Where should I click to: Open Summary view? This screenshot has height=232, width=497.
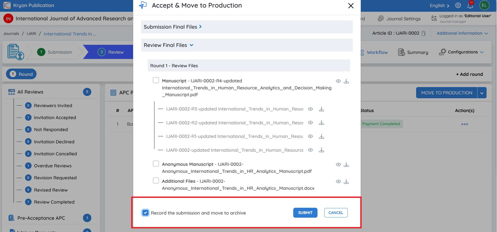point(413,52)
